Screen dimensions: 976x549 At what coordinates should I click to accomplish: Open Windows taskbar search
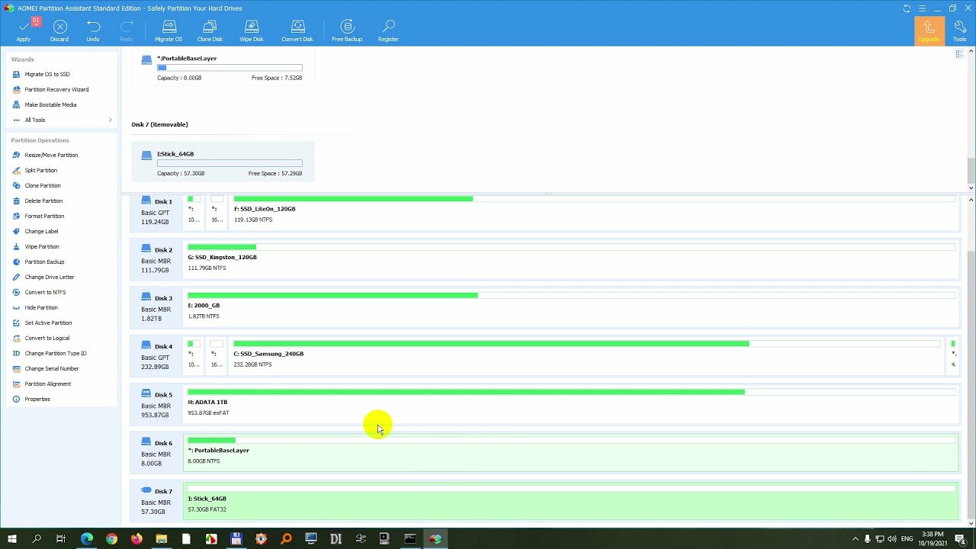37,539
